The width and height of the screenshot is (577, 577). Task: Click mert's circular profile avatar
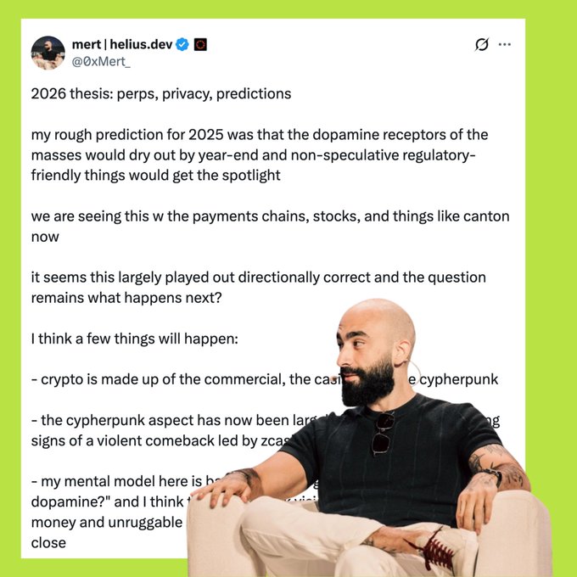coord(48,53)
